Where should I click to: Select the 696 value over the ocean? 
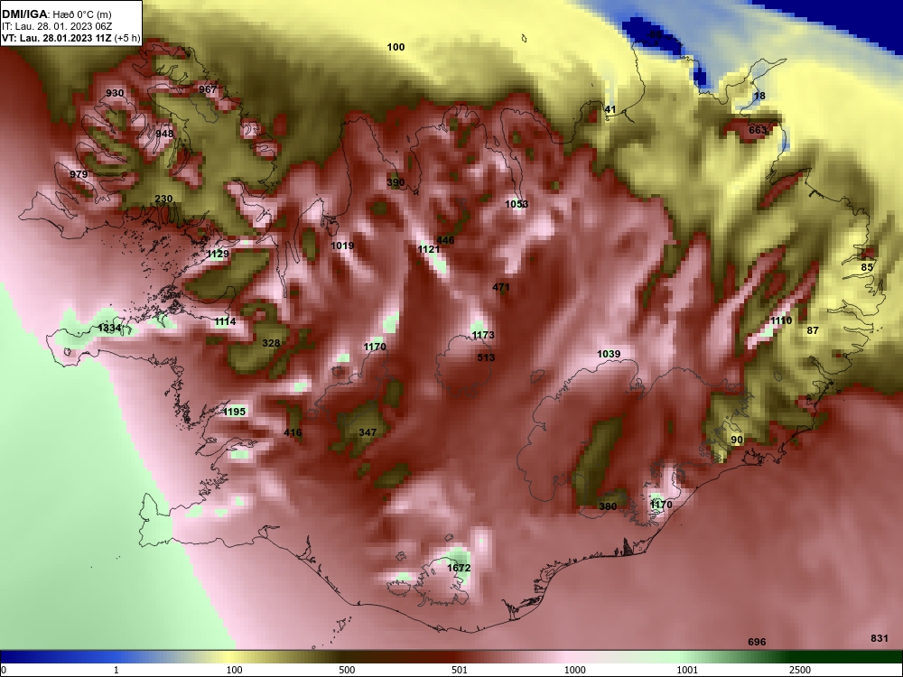(757, 642)
